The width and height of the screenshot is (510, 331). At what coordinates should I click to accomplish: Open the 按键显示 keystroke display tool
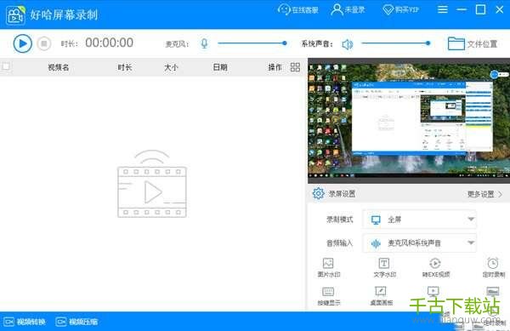[x=328, y=296]
